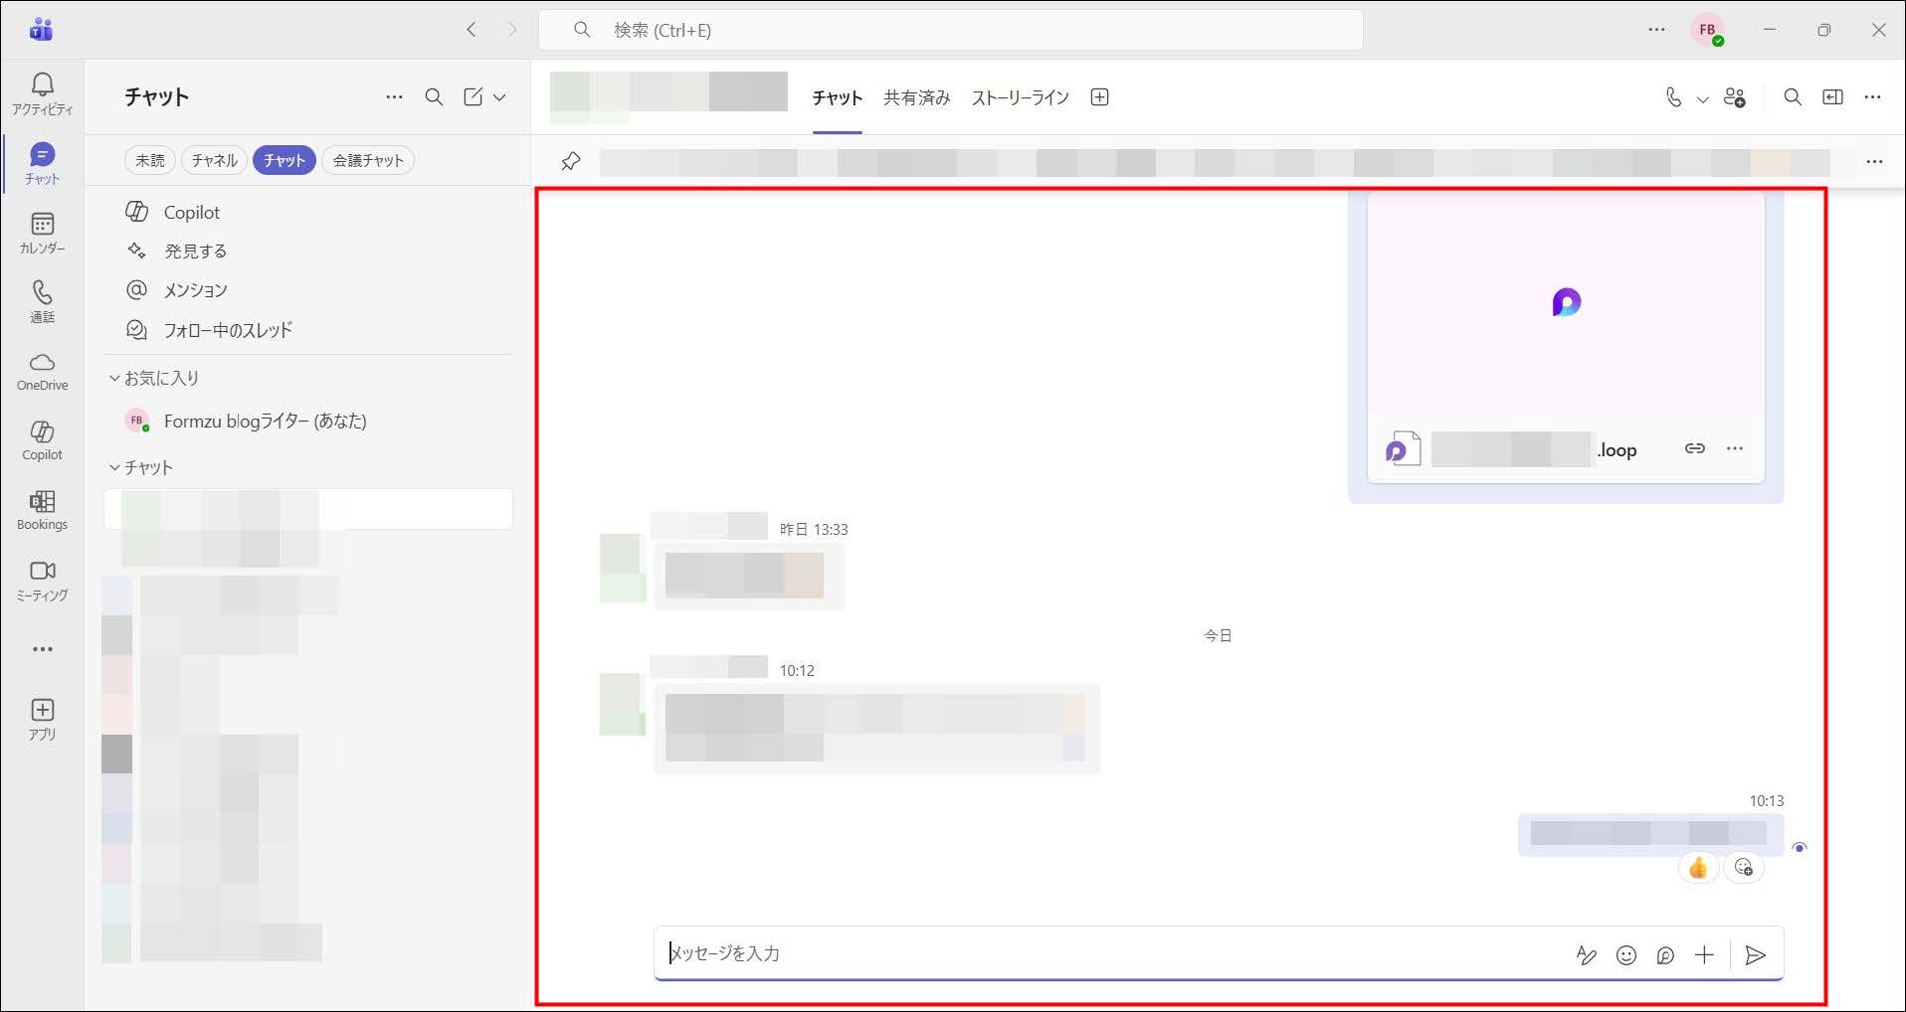Open the new chat dropdown chevron
The image size is (1906, 1012).
click(499, 97)
